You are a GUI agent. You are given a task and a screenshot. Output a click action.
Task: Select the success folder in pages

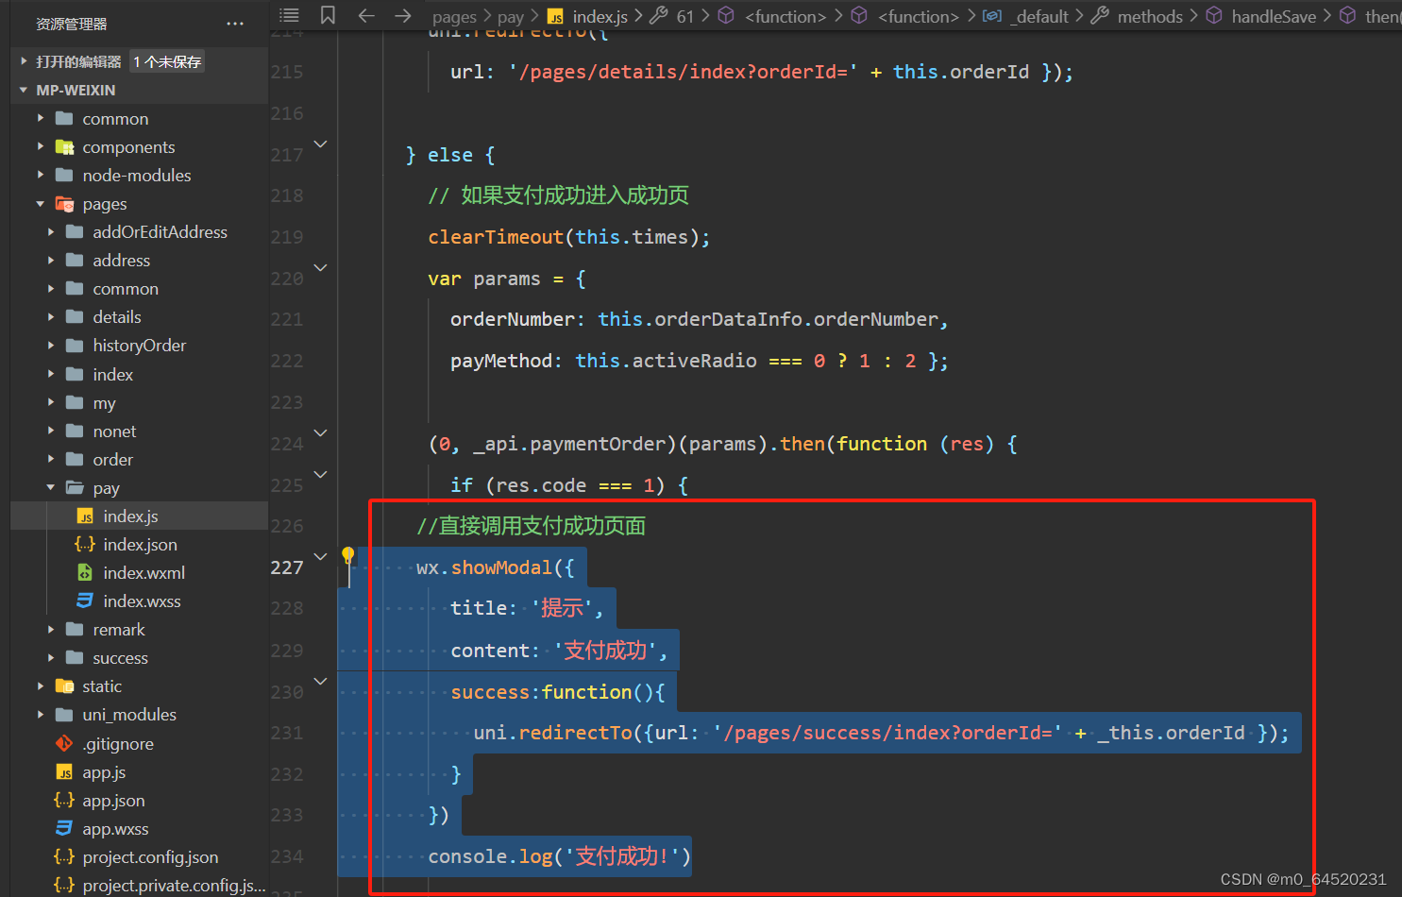click(x=121, y=658)
